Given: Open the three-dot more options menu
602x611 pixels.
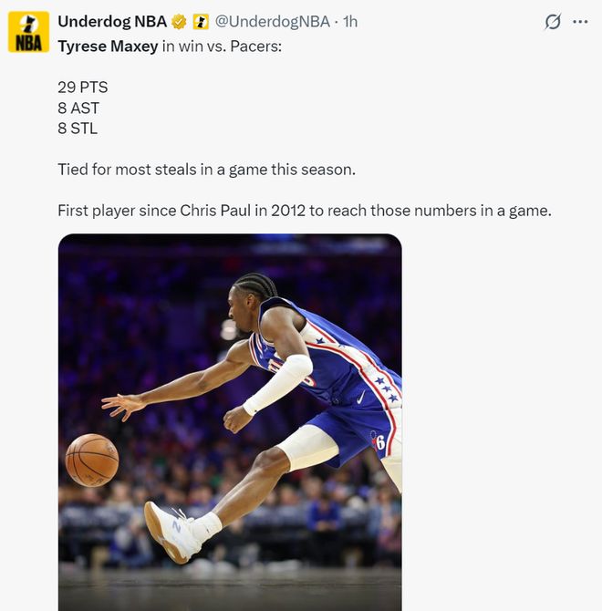Looking at the screenshot, I should click(581, 22).
